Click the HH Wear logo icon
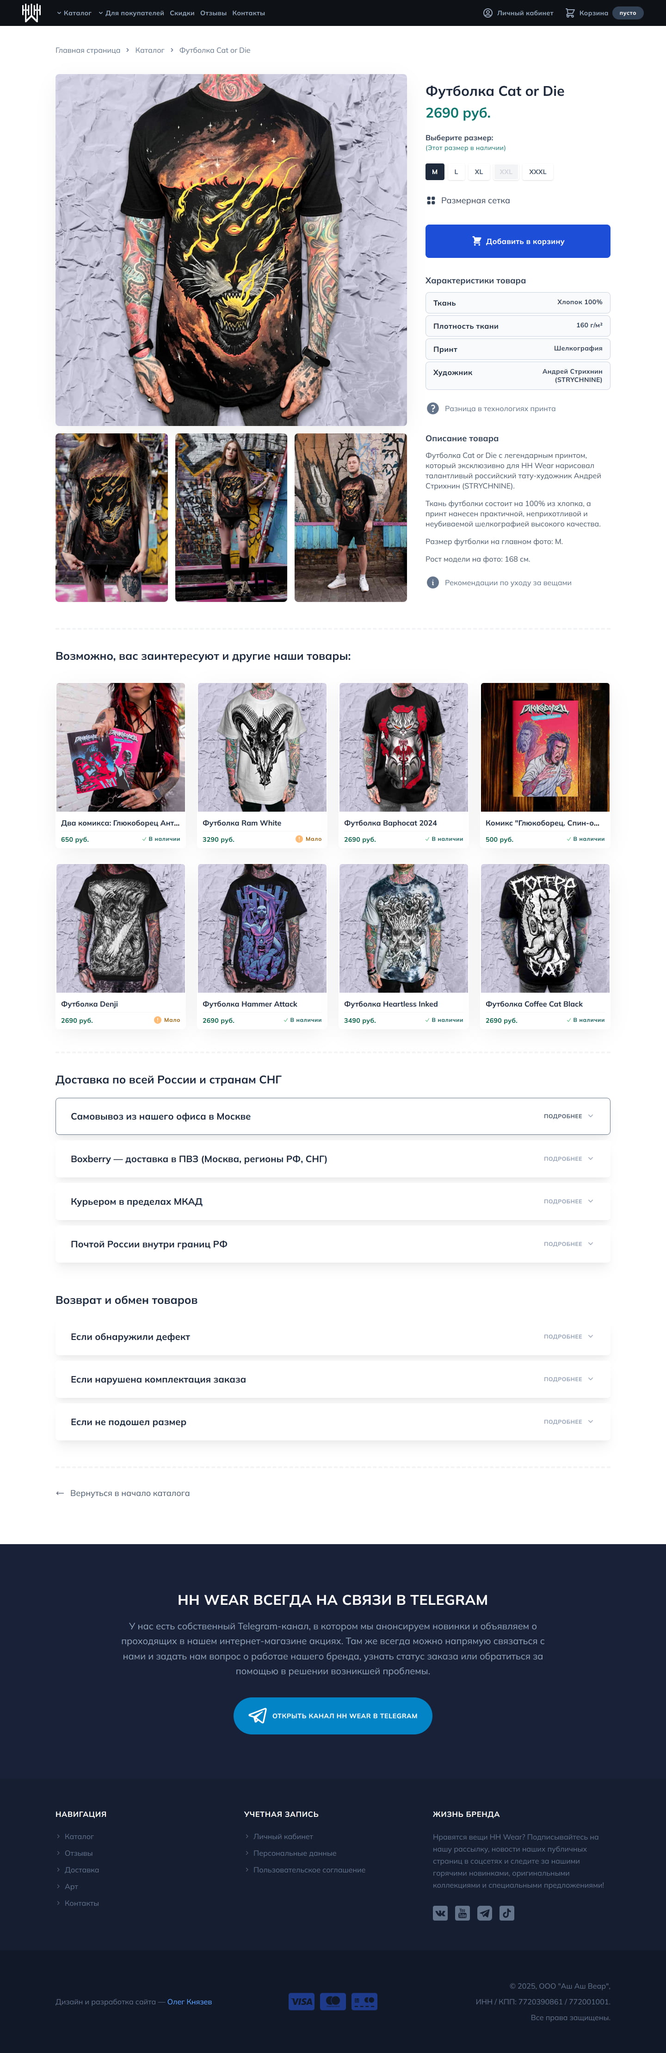The width and height of the screenshot is (666, 2053). 31,13
